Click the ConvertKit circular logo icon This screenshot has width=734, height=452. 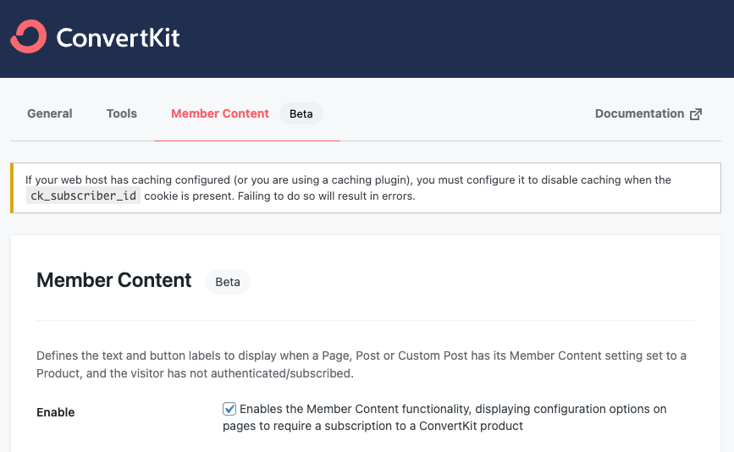click(x=28, y=37)
